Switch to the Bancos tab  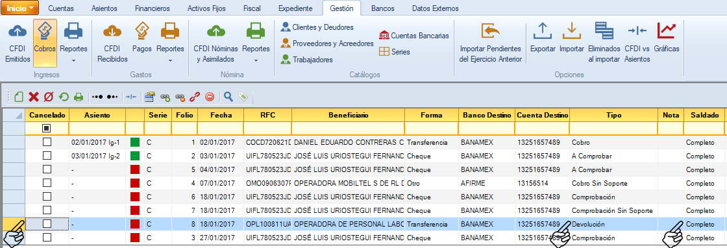(383, 8)
